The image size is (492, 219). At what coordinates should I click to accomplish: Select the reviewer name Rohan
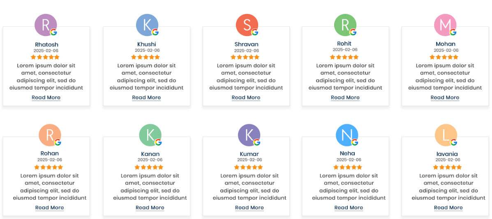coord(50,154)
